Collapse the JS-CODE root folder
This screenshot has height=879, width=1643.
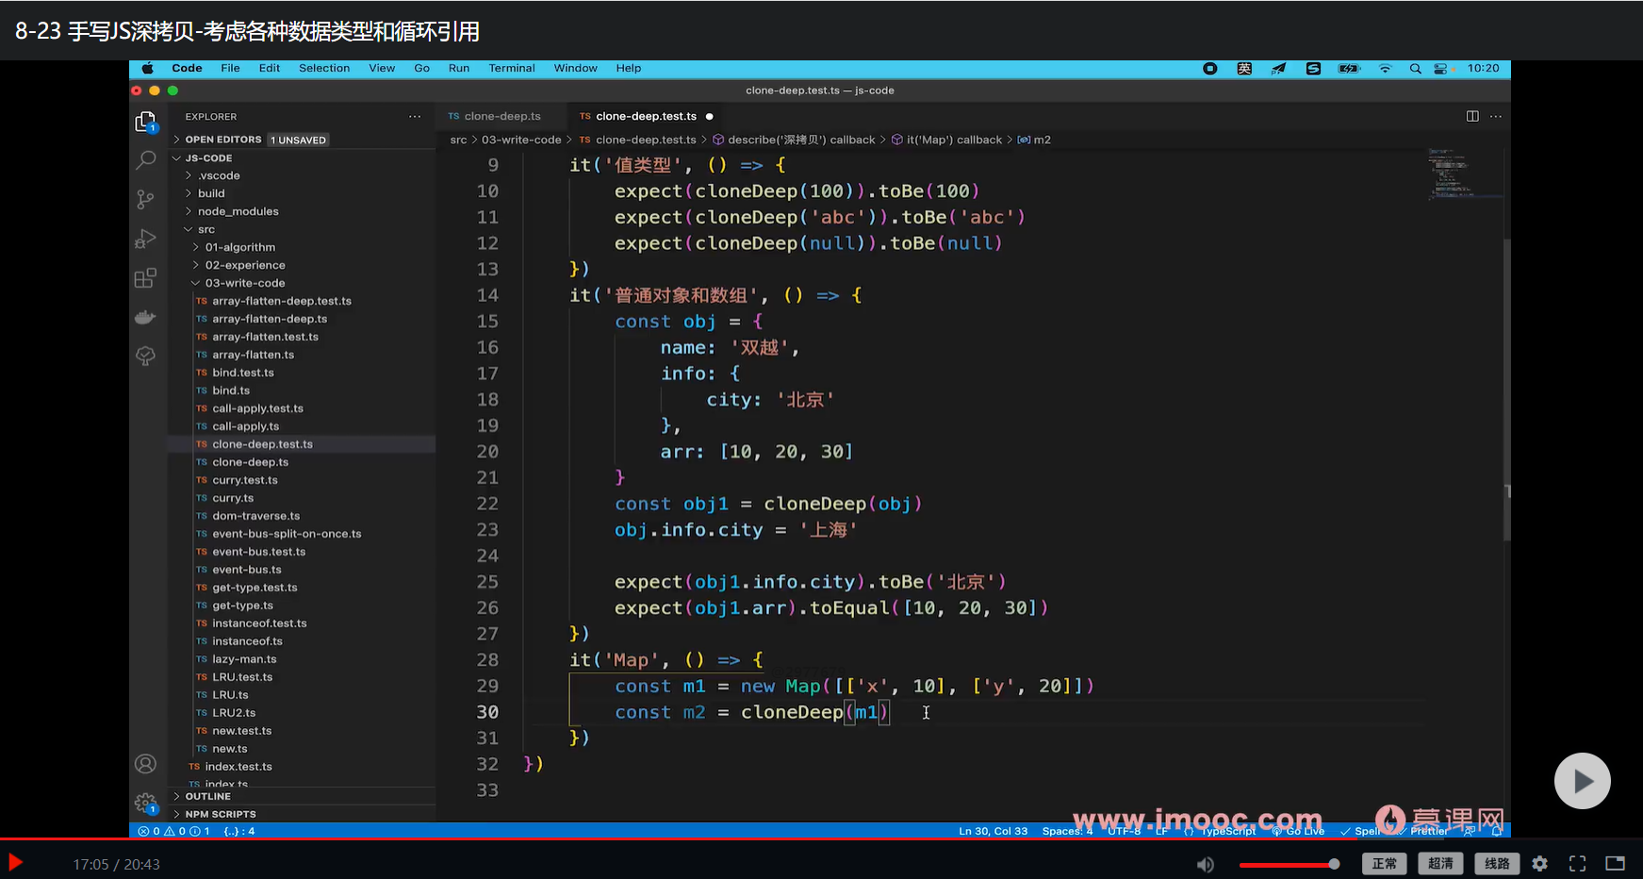tap(207, 158)
